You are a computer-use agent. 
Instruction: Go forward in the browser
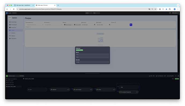point(10,9)
